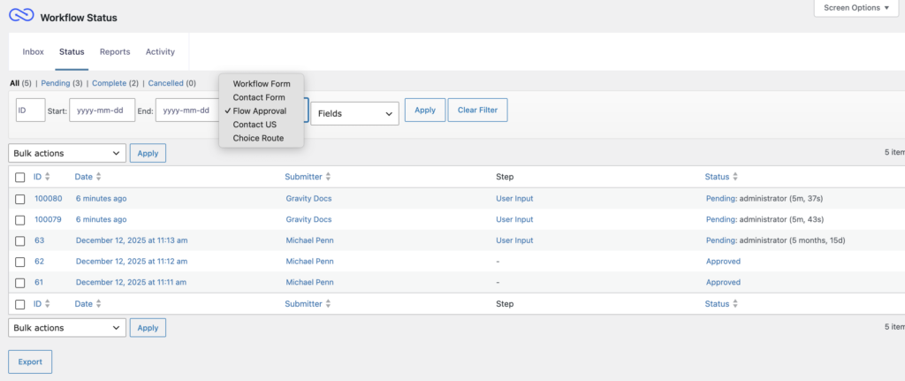Click Gravity Docs submitter for entry 100079

point(308,220)
